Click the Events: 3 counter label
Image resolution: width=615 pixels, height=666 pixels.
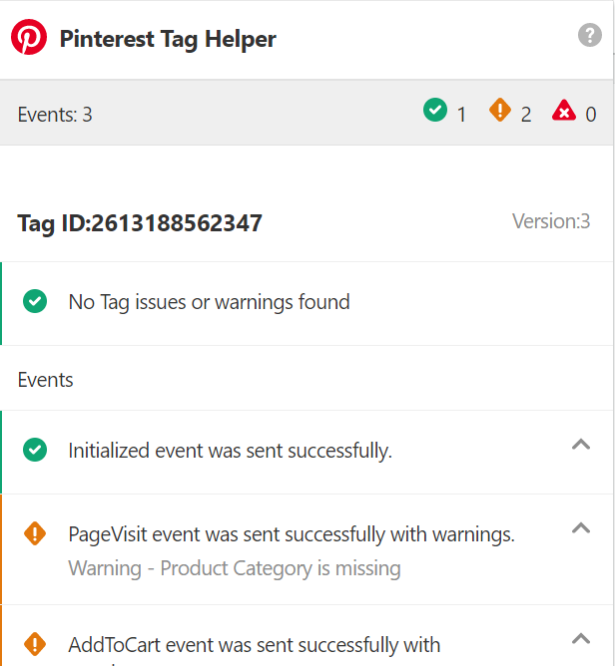[55, 115]
